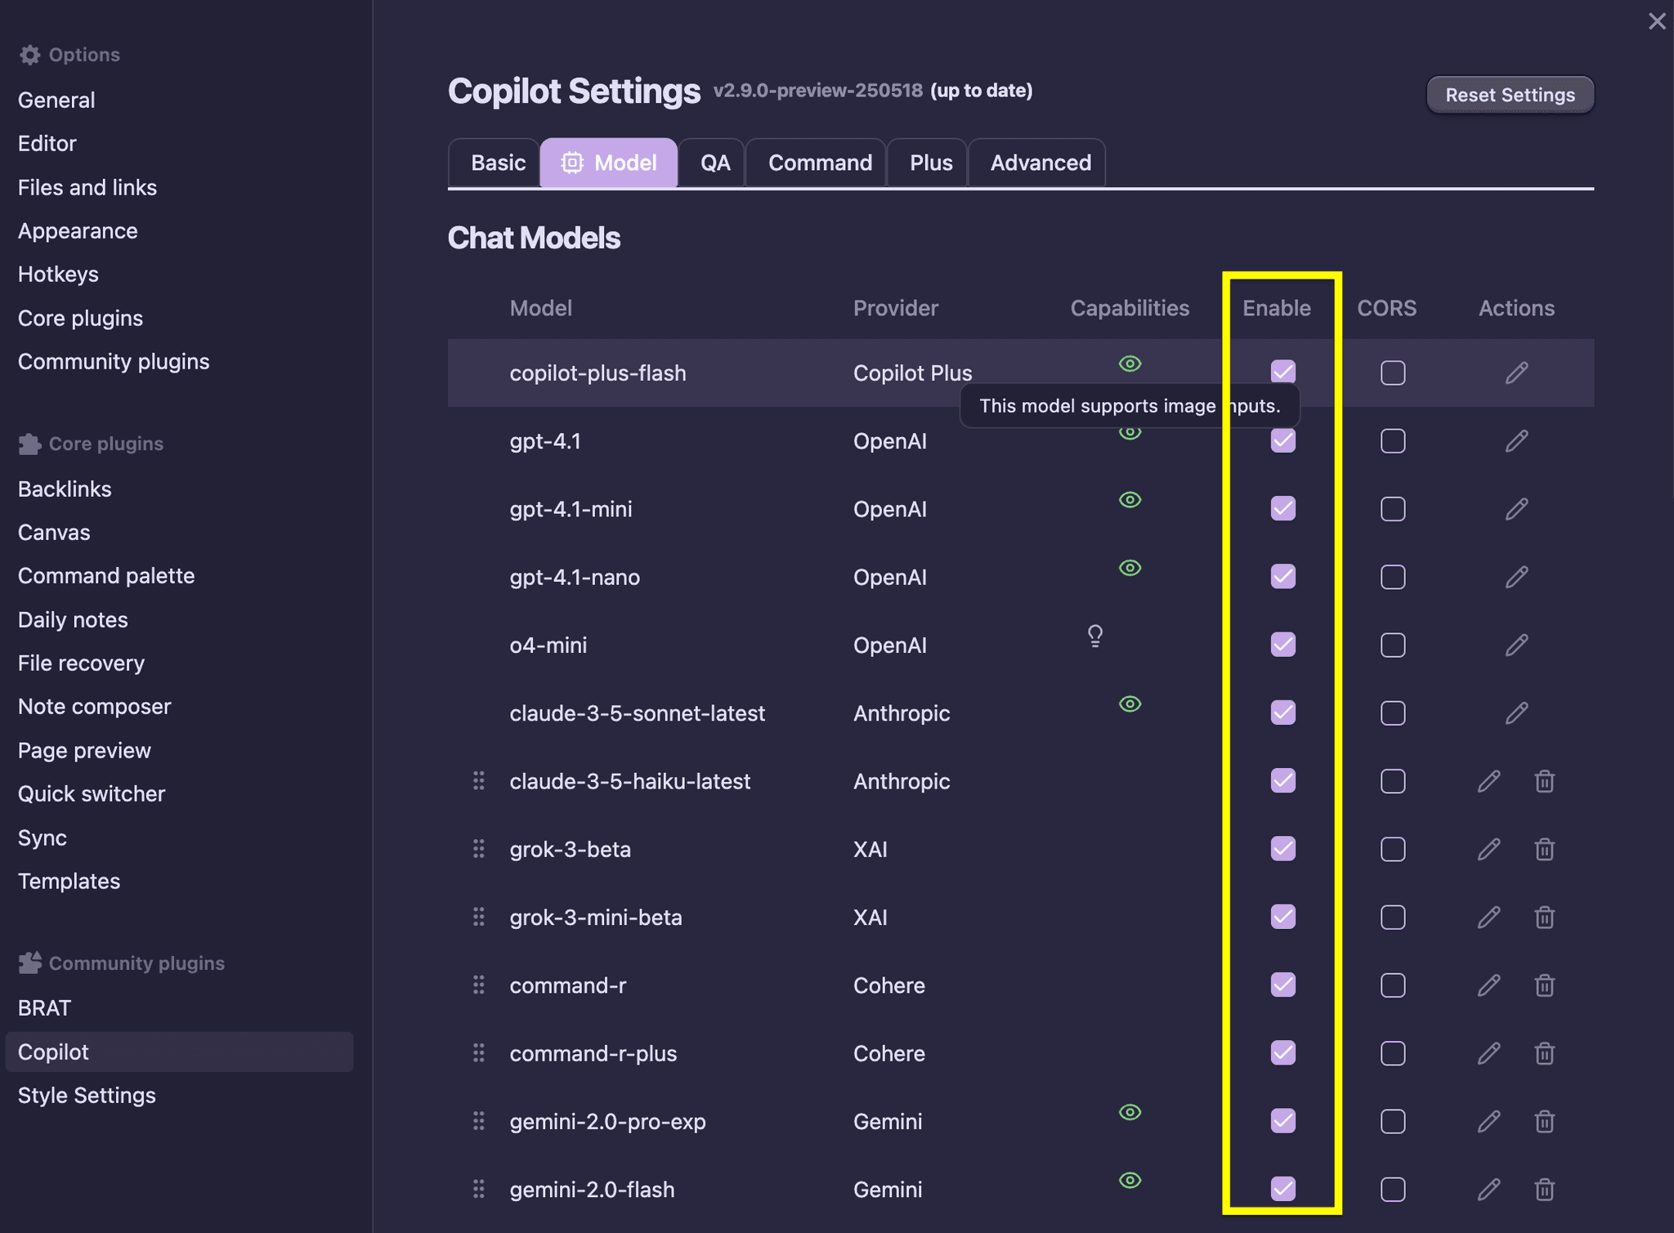Click the Reset Settings button
Image resolution: width=1674 pixels, height=1233 pixels.
pyautogui.click(x=1510, y=94)
